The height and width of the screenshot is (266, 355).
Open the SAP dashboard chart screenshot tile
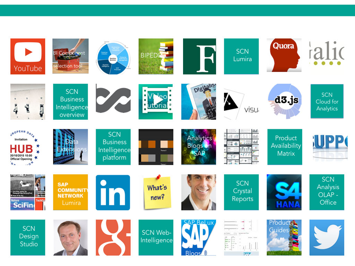[241, 238]
